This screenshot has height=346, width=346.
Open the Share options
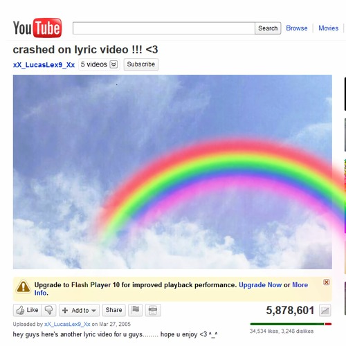click(x=113, y=310)
